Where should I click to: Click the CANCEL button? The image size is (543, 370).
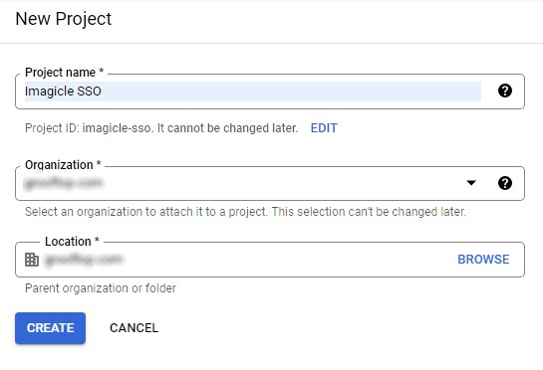click(x=135, y=328)
